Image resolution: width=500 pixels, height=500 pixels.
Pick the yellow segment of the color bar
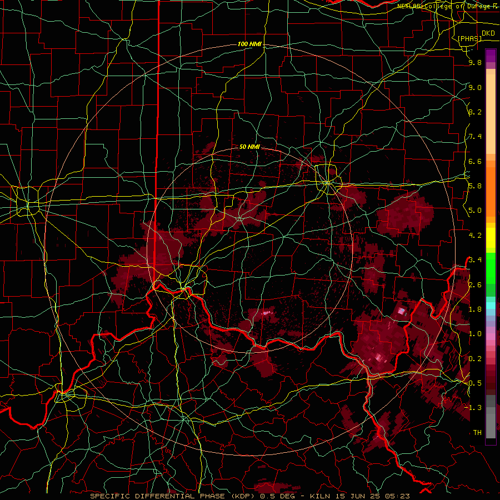tap(491, 238)
